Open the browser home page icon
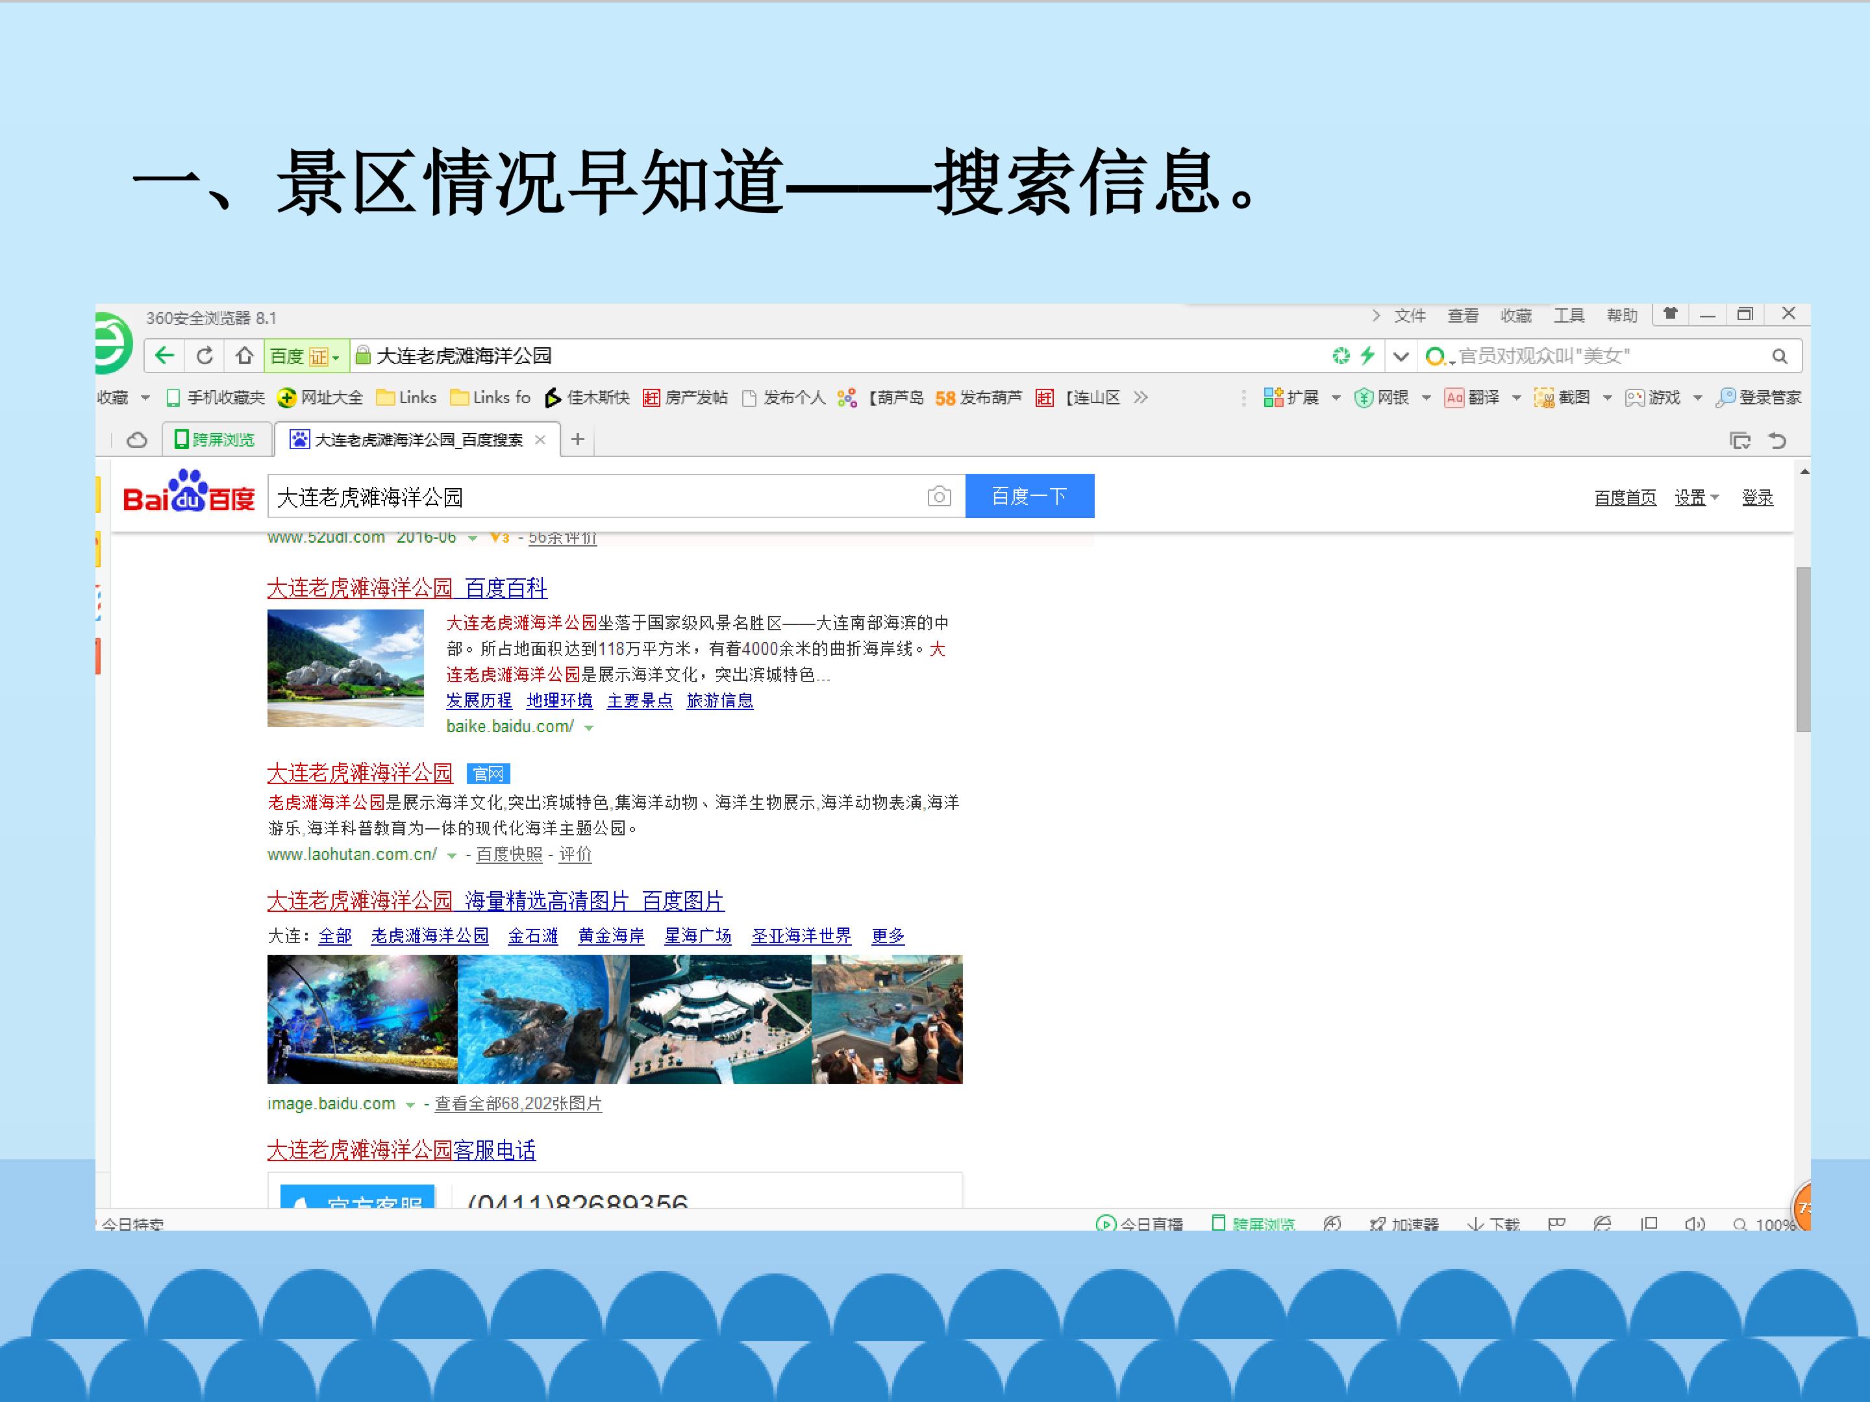The image size is (1870, 1402). tap(244, 356)
